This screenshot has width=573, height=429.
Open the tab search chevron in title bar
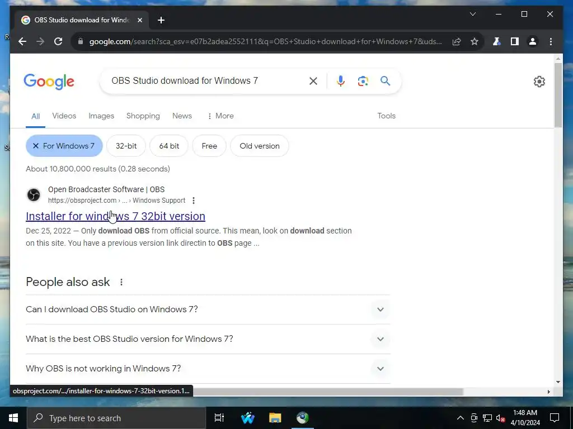click(x=472, y=14)
